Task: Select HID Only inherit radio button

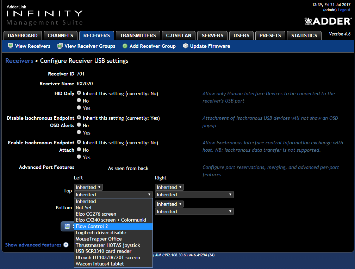Action: point(79,93)
